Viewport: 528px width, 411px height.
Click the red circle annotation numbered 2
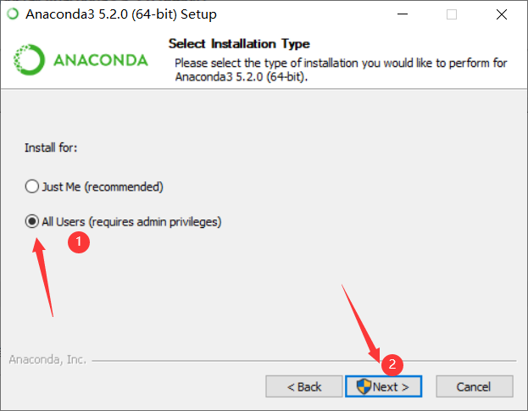click(392, 364)
